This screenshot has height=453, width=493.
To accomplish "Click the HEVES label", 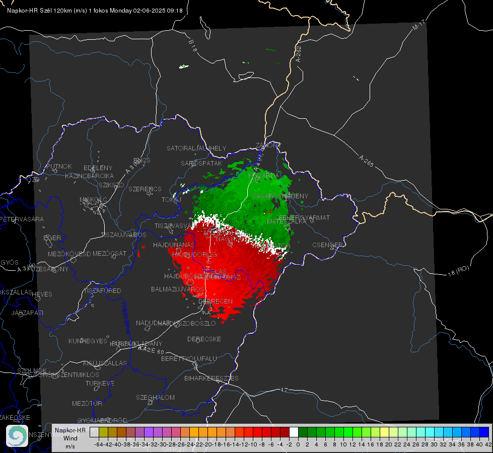I will coord(42,294).
